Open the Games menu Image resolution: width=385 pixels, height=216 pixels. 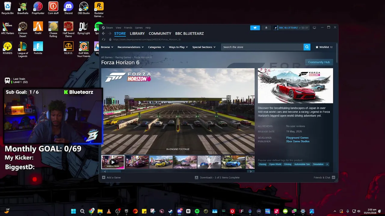(x=139, y=28)
